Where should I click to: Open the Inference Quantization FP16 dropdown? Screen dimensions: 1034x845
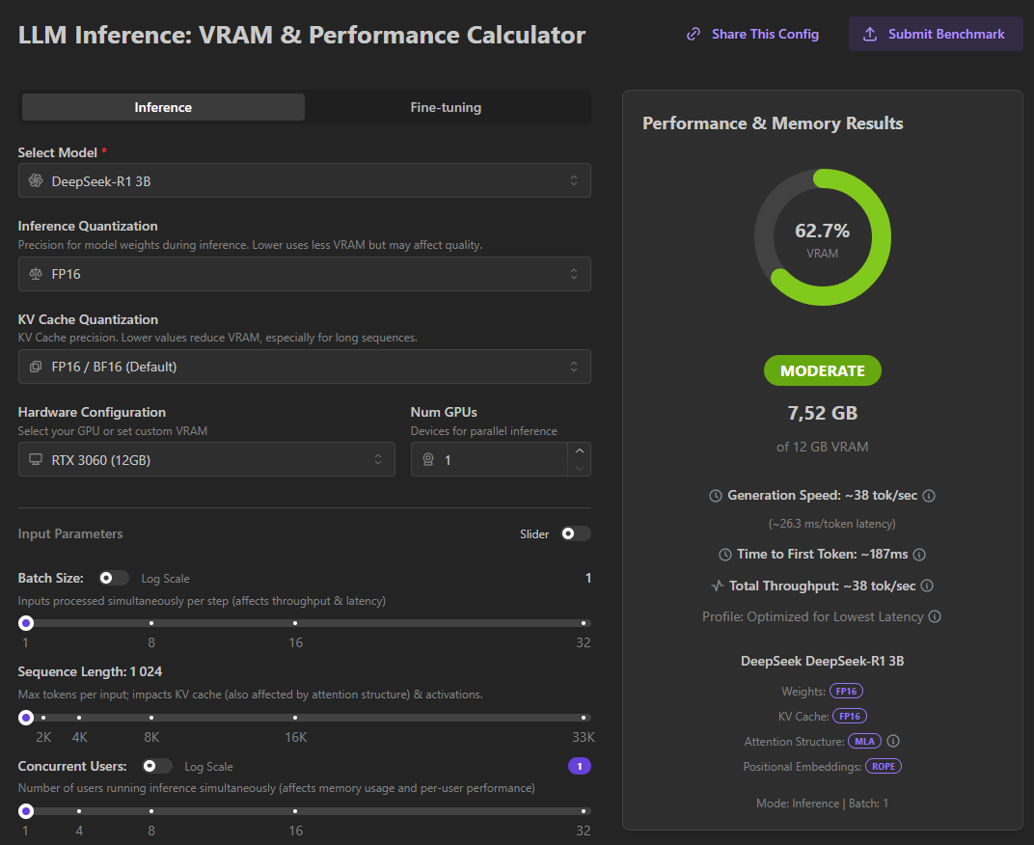click(x=304, y=274)
